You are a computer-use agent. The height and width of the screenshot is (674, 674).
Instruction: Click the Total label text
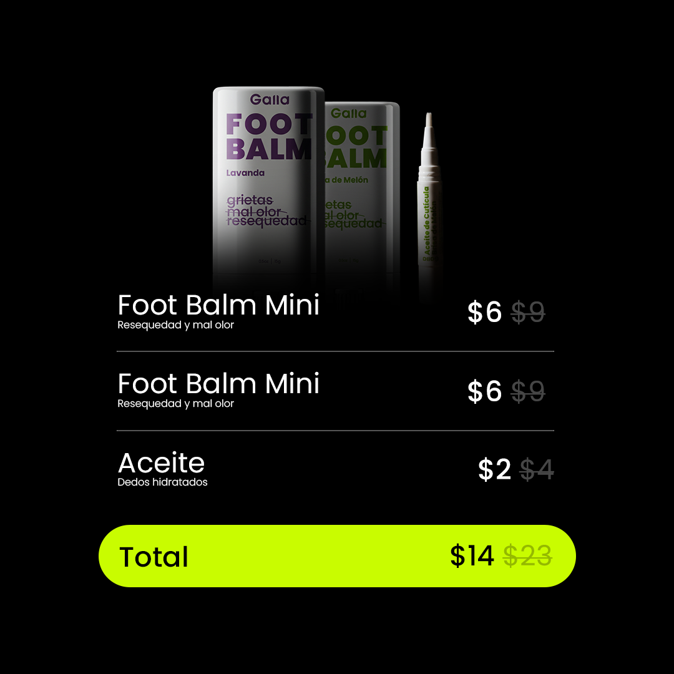[154, 557]
